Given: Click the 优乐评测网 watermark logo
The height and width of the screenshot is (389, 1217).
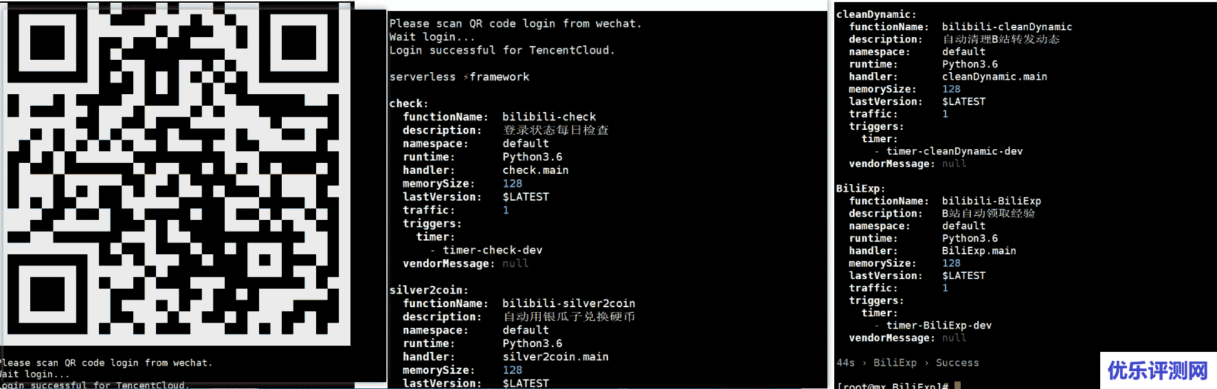Looking at the screenshot, I should [1158, 371].
